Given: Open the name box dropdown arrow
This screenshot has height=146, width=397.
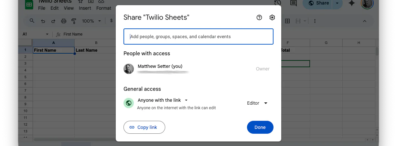Looking at the screenshot, I should 47,34.
